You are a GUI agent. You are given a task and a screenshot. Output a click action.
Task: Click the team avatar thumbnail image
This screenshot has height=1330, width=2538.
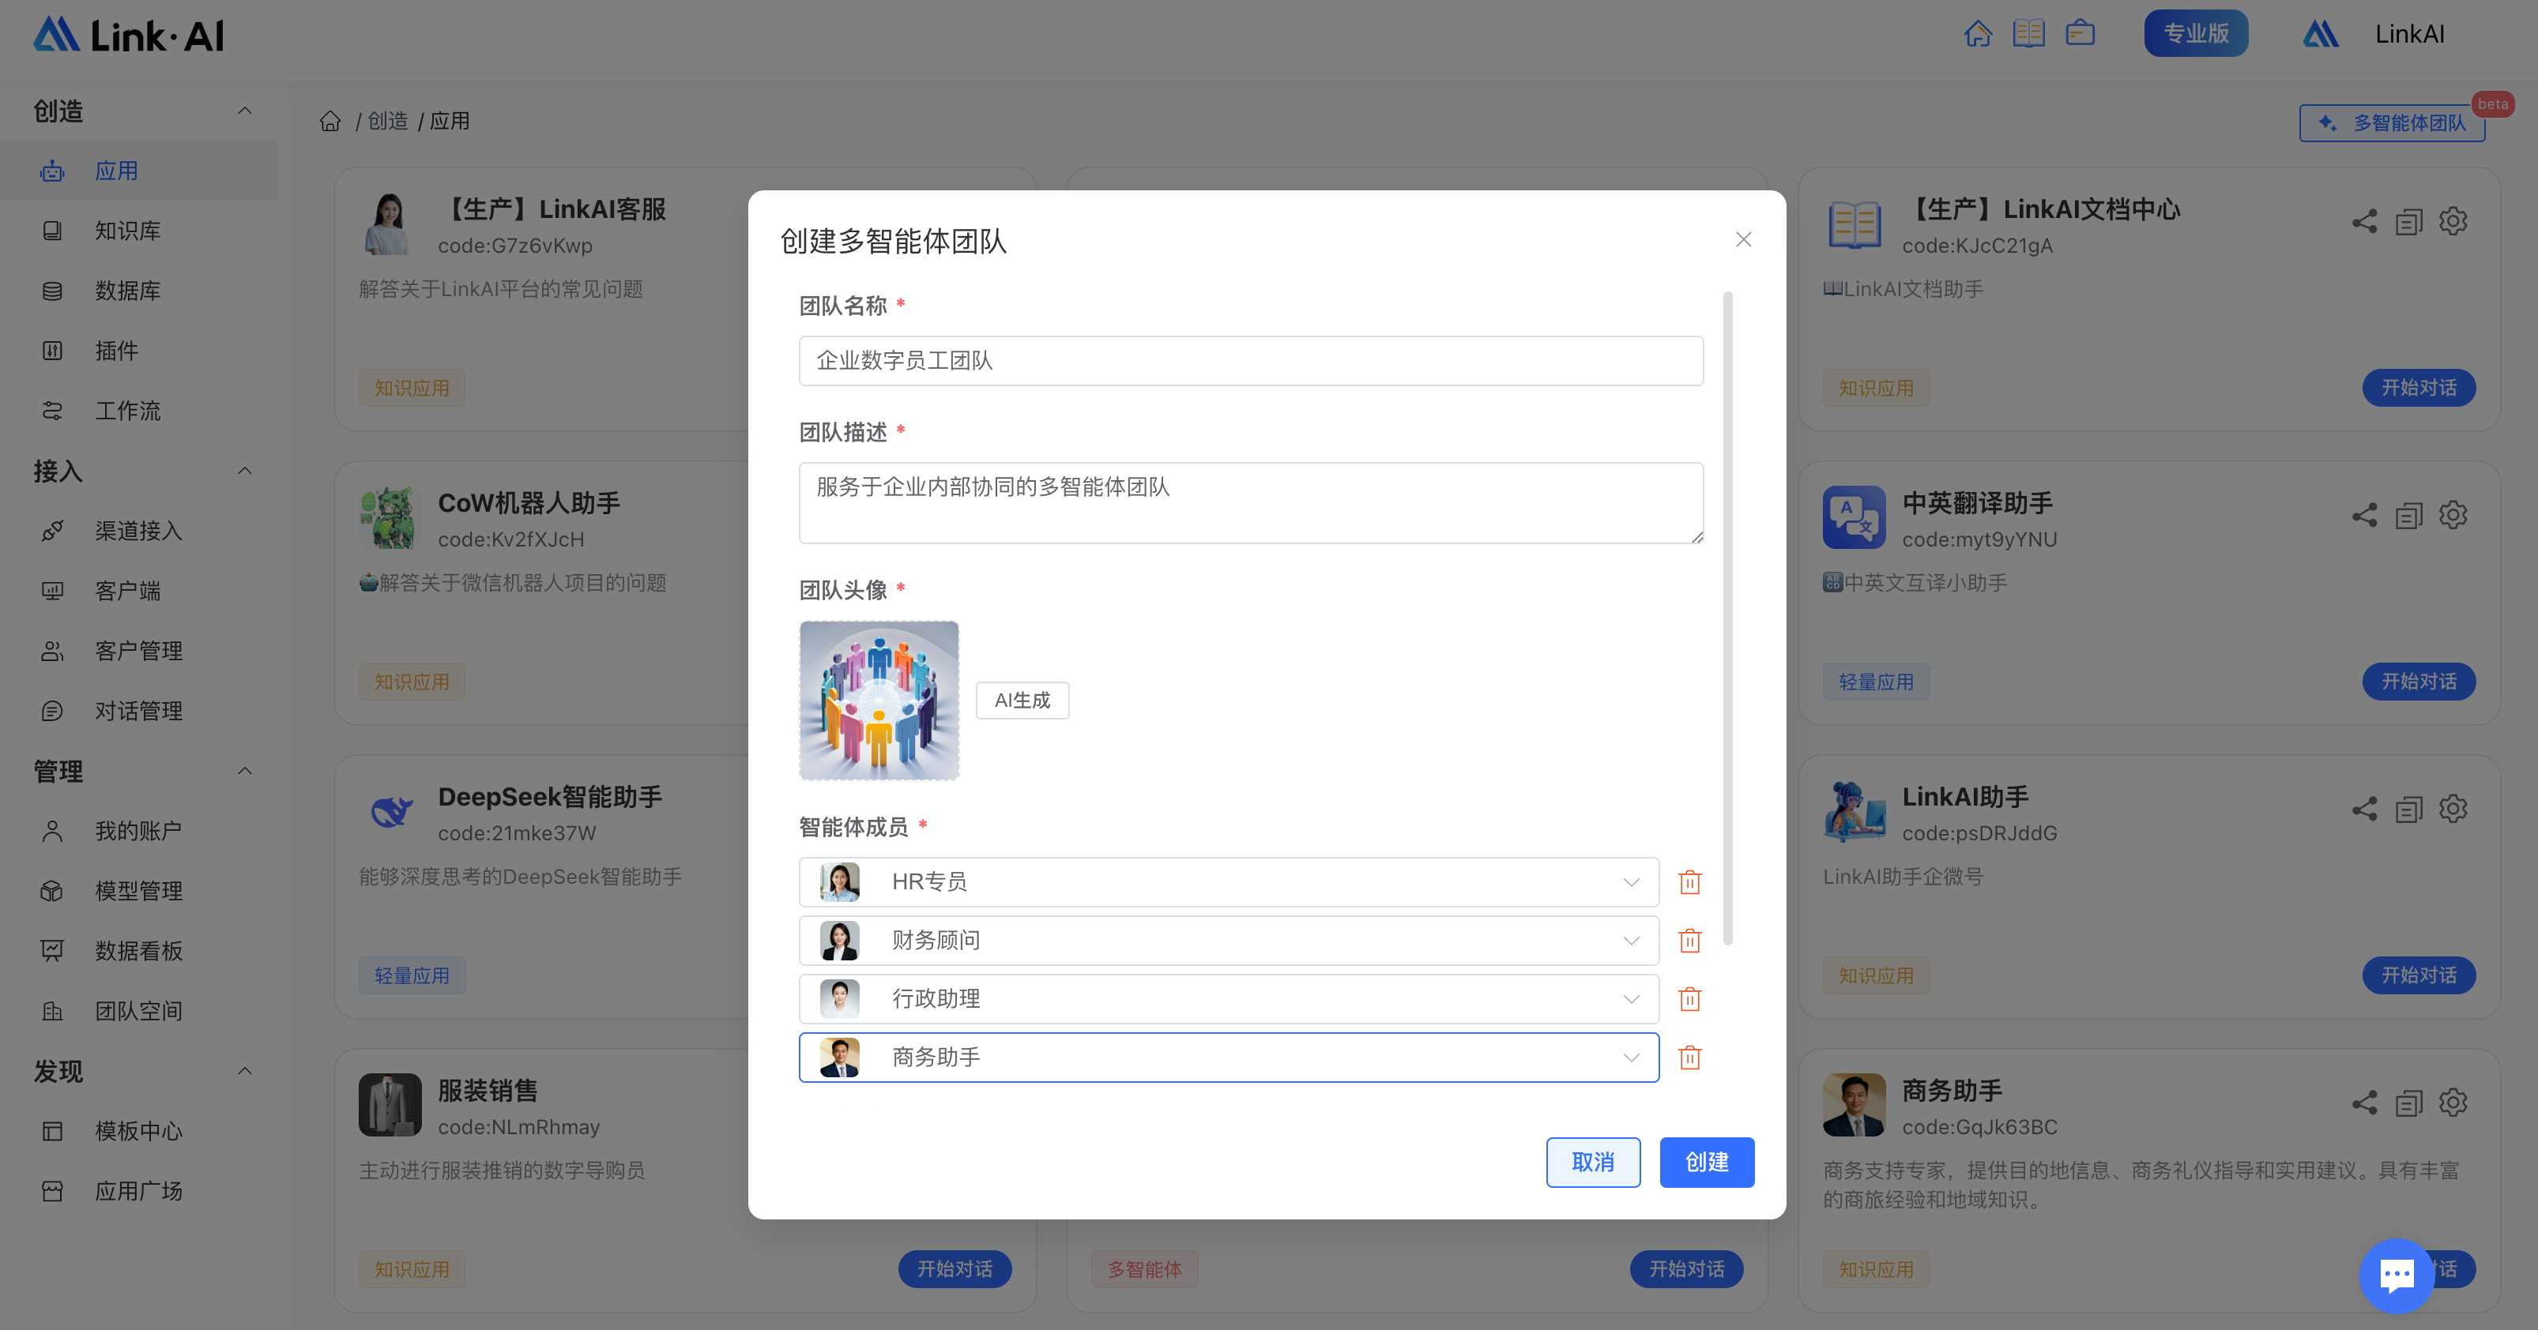[879, 700]
